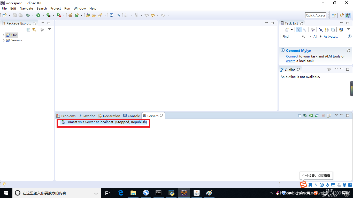Open the Project menu
The height and width of the screenshot is (198, 353).
[x=56, y=8]
